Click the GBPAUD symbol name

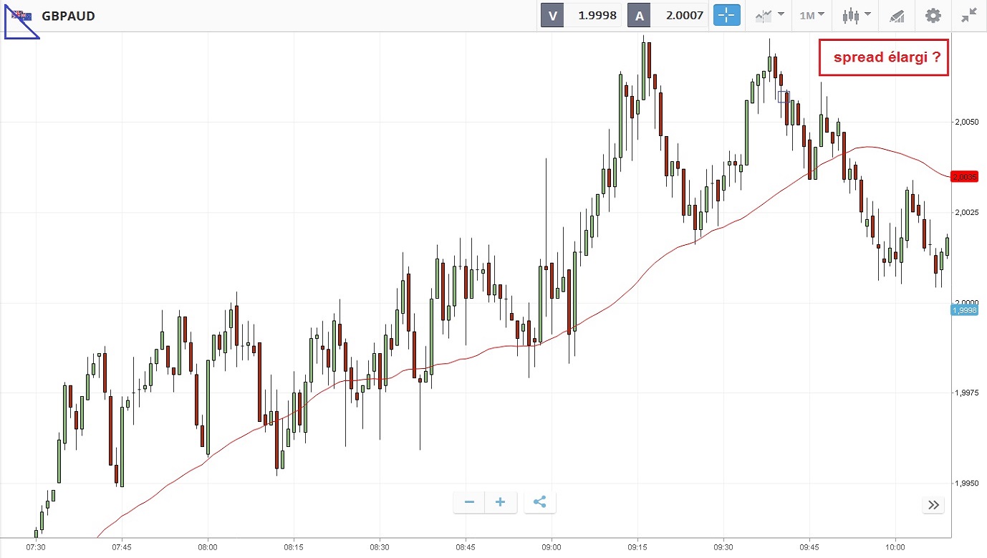[x=69, y=16]
